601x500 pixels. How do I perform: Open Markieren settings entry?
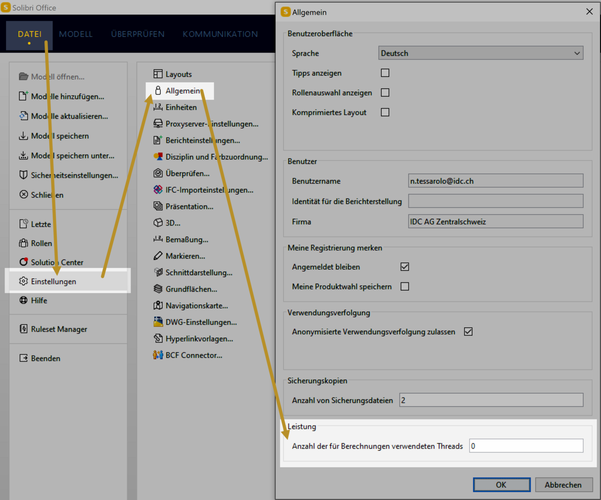[x=179, y=256]
